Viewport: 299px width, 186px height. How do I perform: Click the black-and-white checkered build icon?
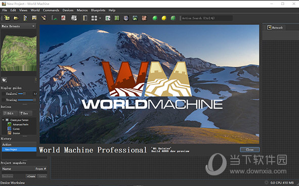(74, 18)
